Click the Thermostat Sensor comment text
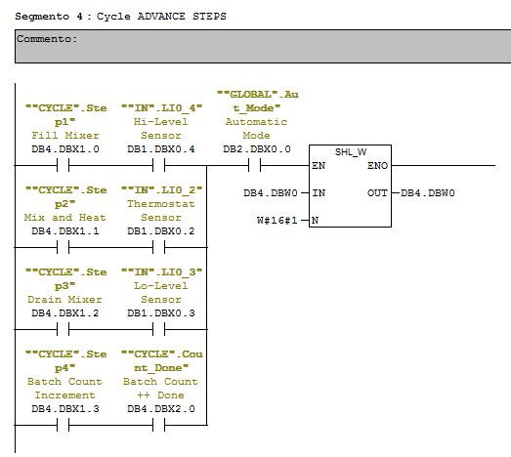The width and height of the screenshot is (511, 457). click(x=161, y=210)
